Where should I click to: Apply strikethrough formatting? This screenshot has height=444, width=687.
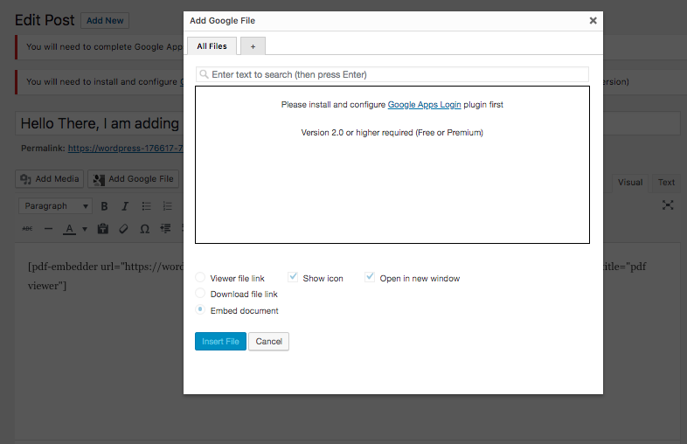pos(28,228)
